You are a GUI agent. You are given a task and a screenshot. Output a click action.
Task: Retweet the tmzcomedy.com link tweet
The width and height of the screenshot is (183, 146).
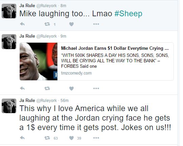tap(47, 88)
